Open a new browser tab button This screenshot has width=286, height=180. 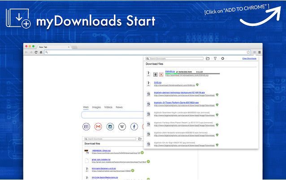pyautogui.click(x=74, y=47)
